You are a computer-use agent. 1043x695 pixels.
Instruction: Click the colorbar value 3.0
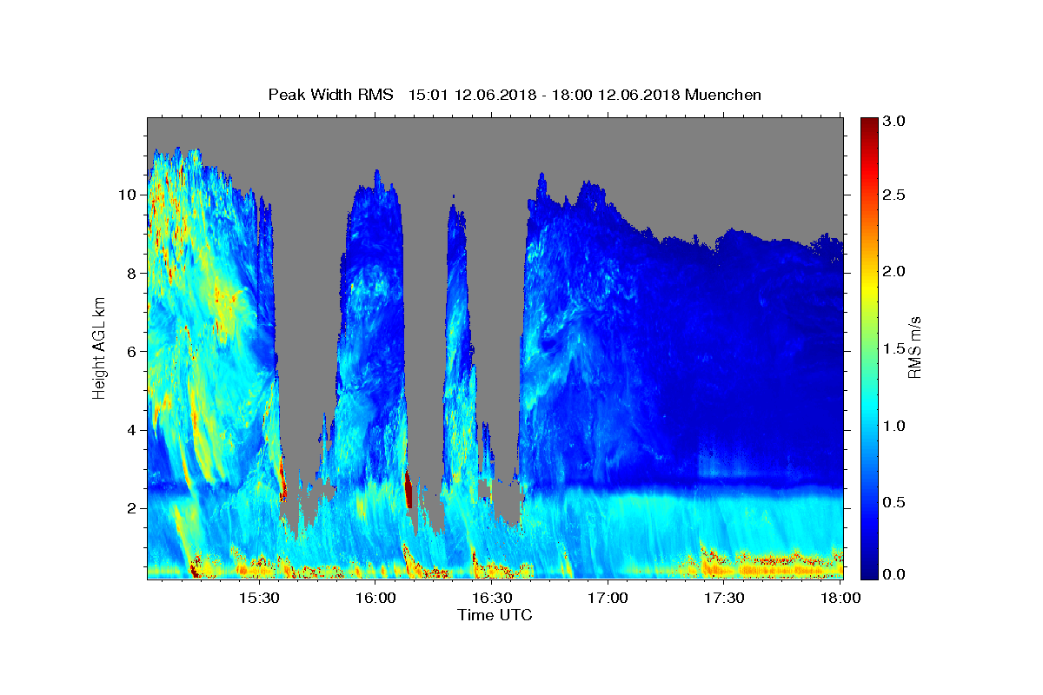coord(894,121)
